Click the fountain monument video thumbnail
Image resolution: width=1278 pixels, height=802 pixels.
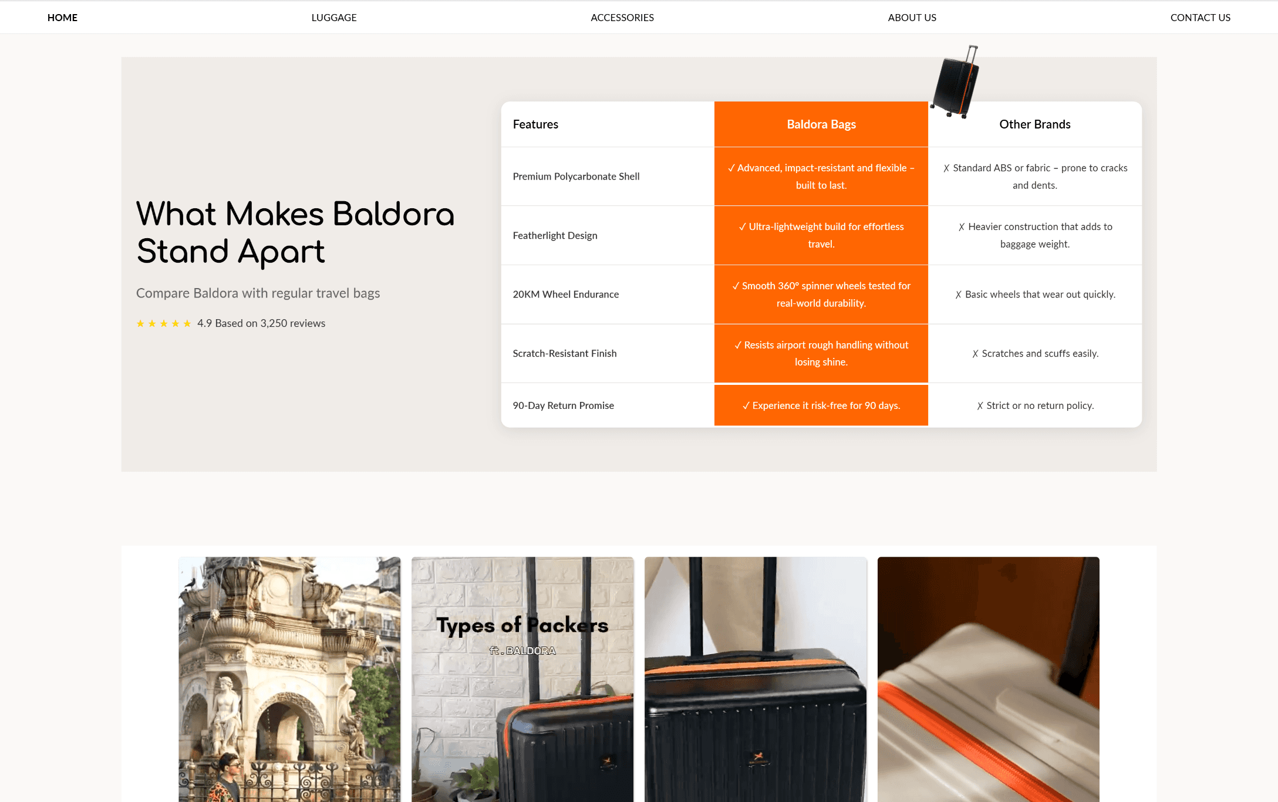point(289,679)
